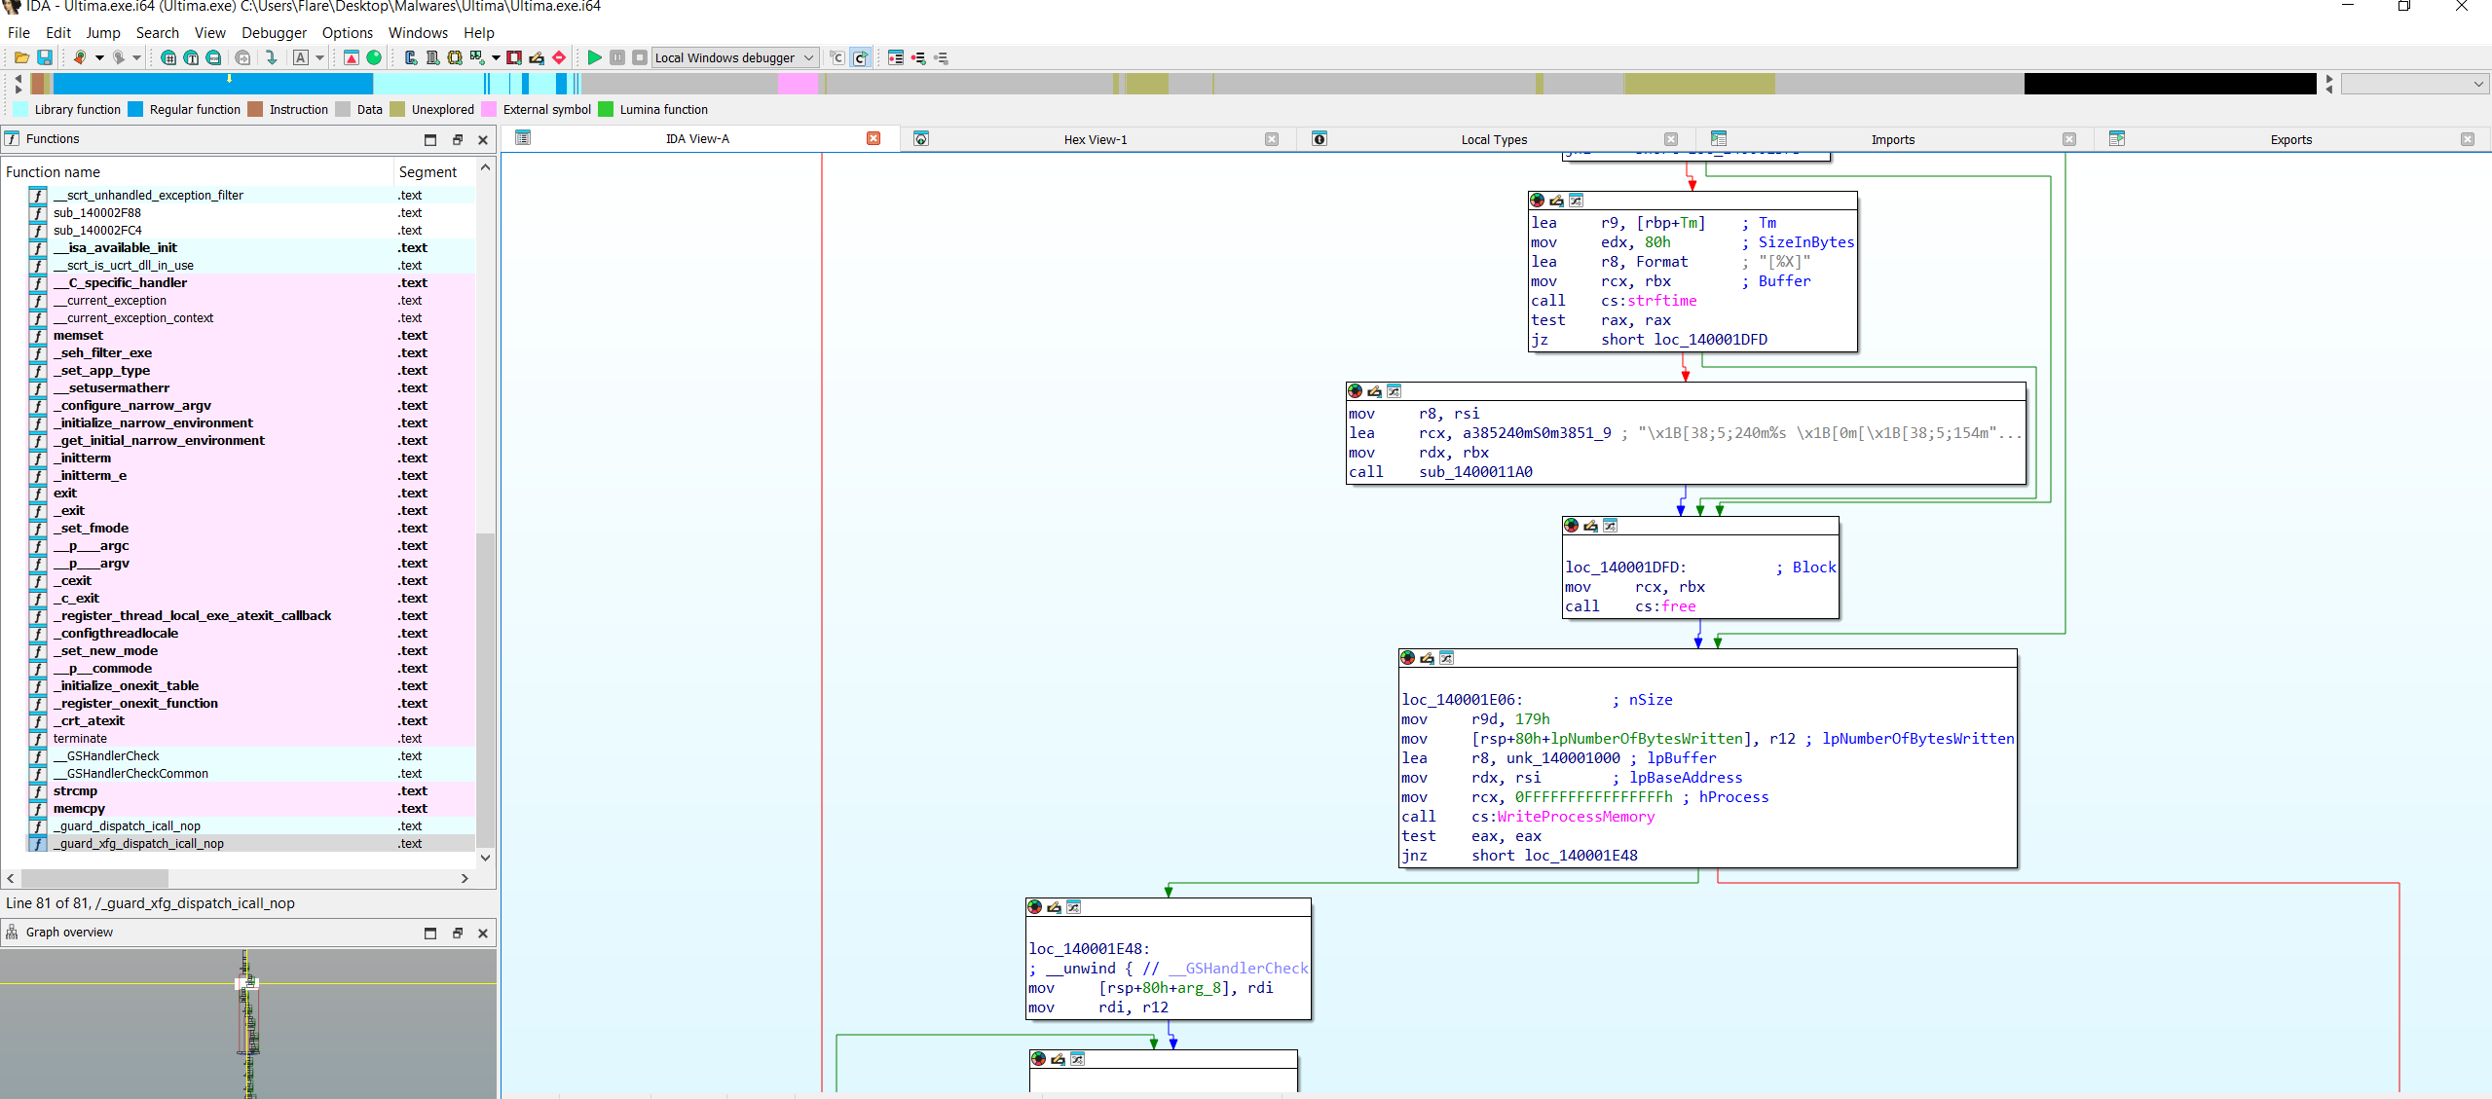
Task: Open dropdown arrow beside 'A' text icon
Action: coord(319,57)
